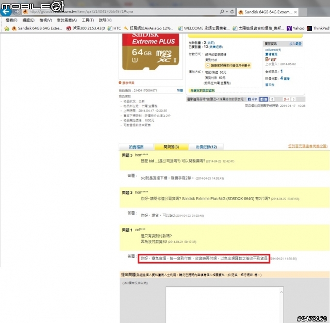Open the 賣場首頁 seller store link

coord(271,54)
